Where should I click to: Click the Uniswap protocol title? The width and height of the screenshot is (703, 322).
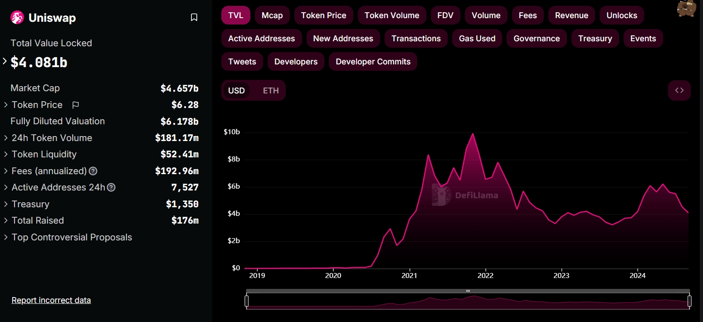[x=52, y=18]
